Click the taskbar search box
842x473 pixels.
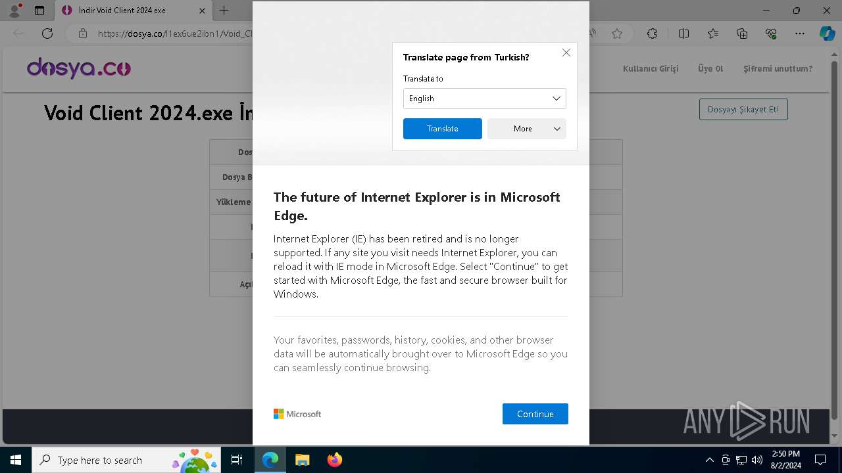(126, 460)
